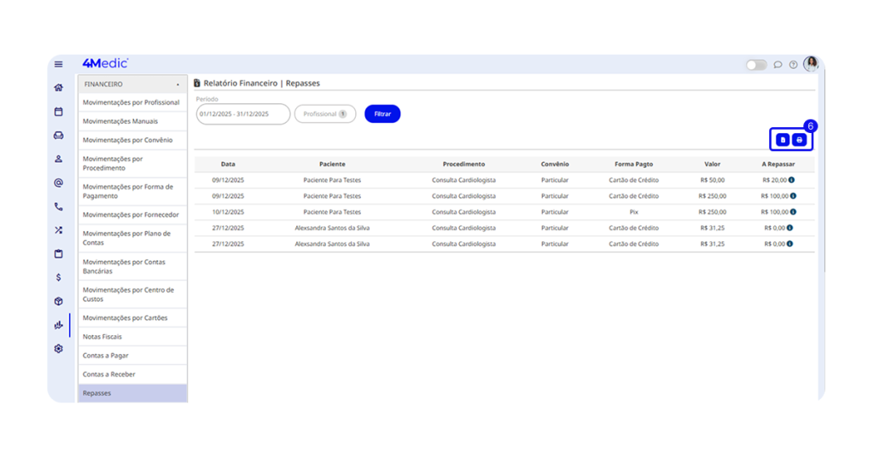The width and height of the screenshot is (874, 458).
Task: Export report using the file icon button
Action: click(x=782, y=140)
